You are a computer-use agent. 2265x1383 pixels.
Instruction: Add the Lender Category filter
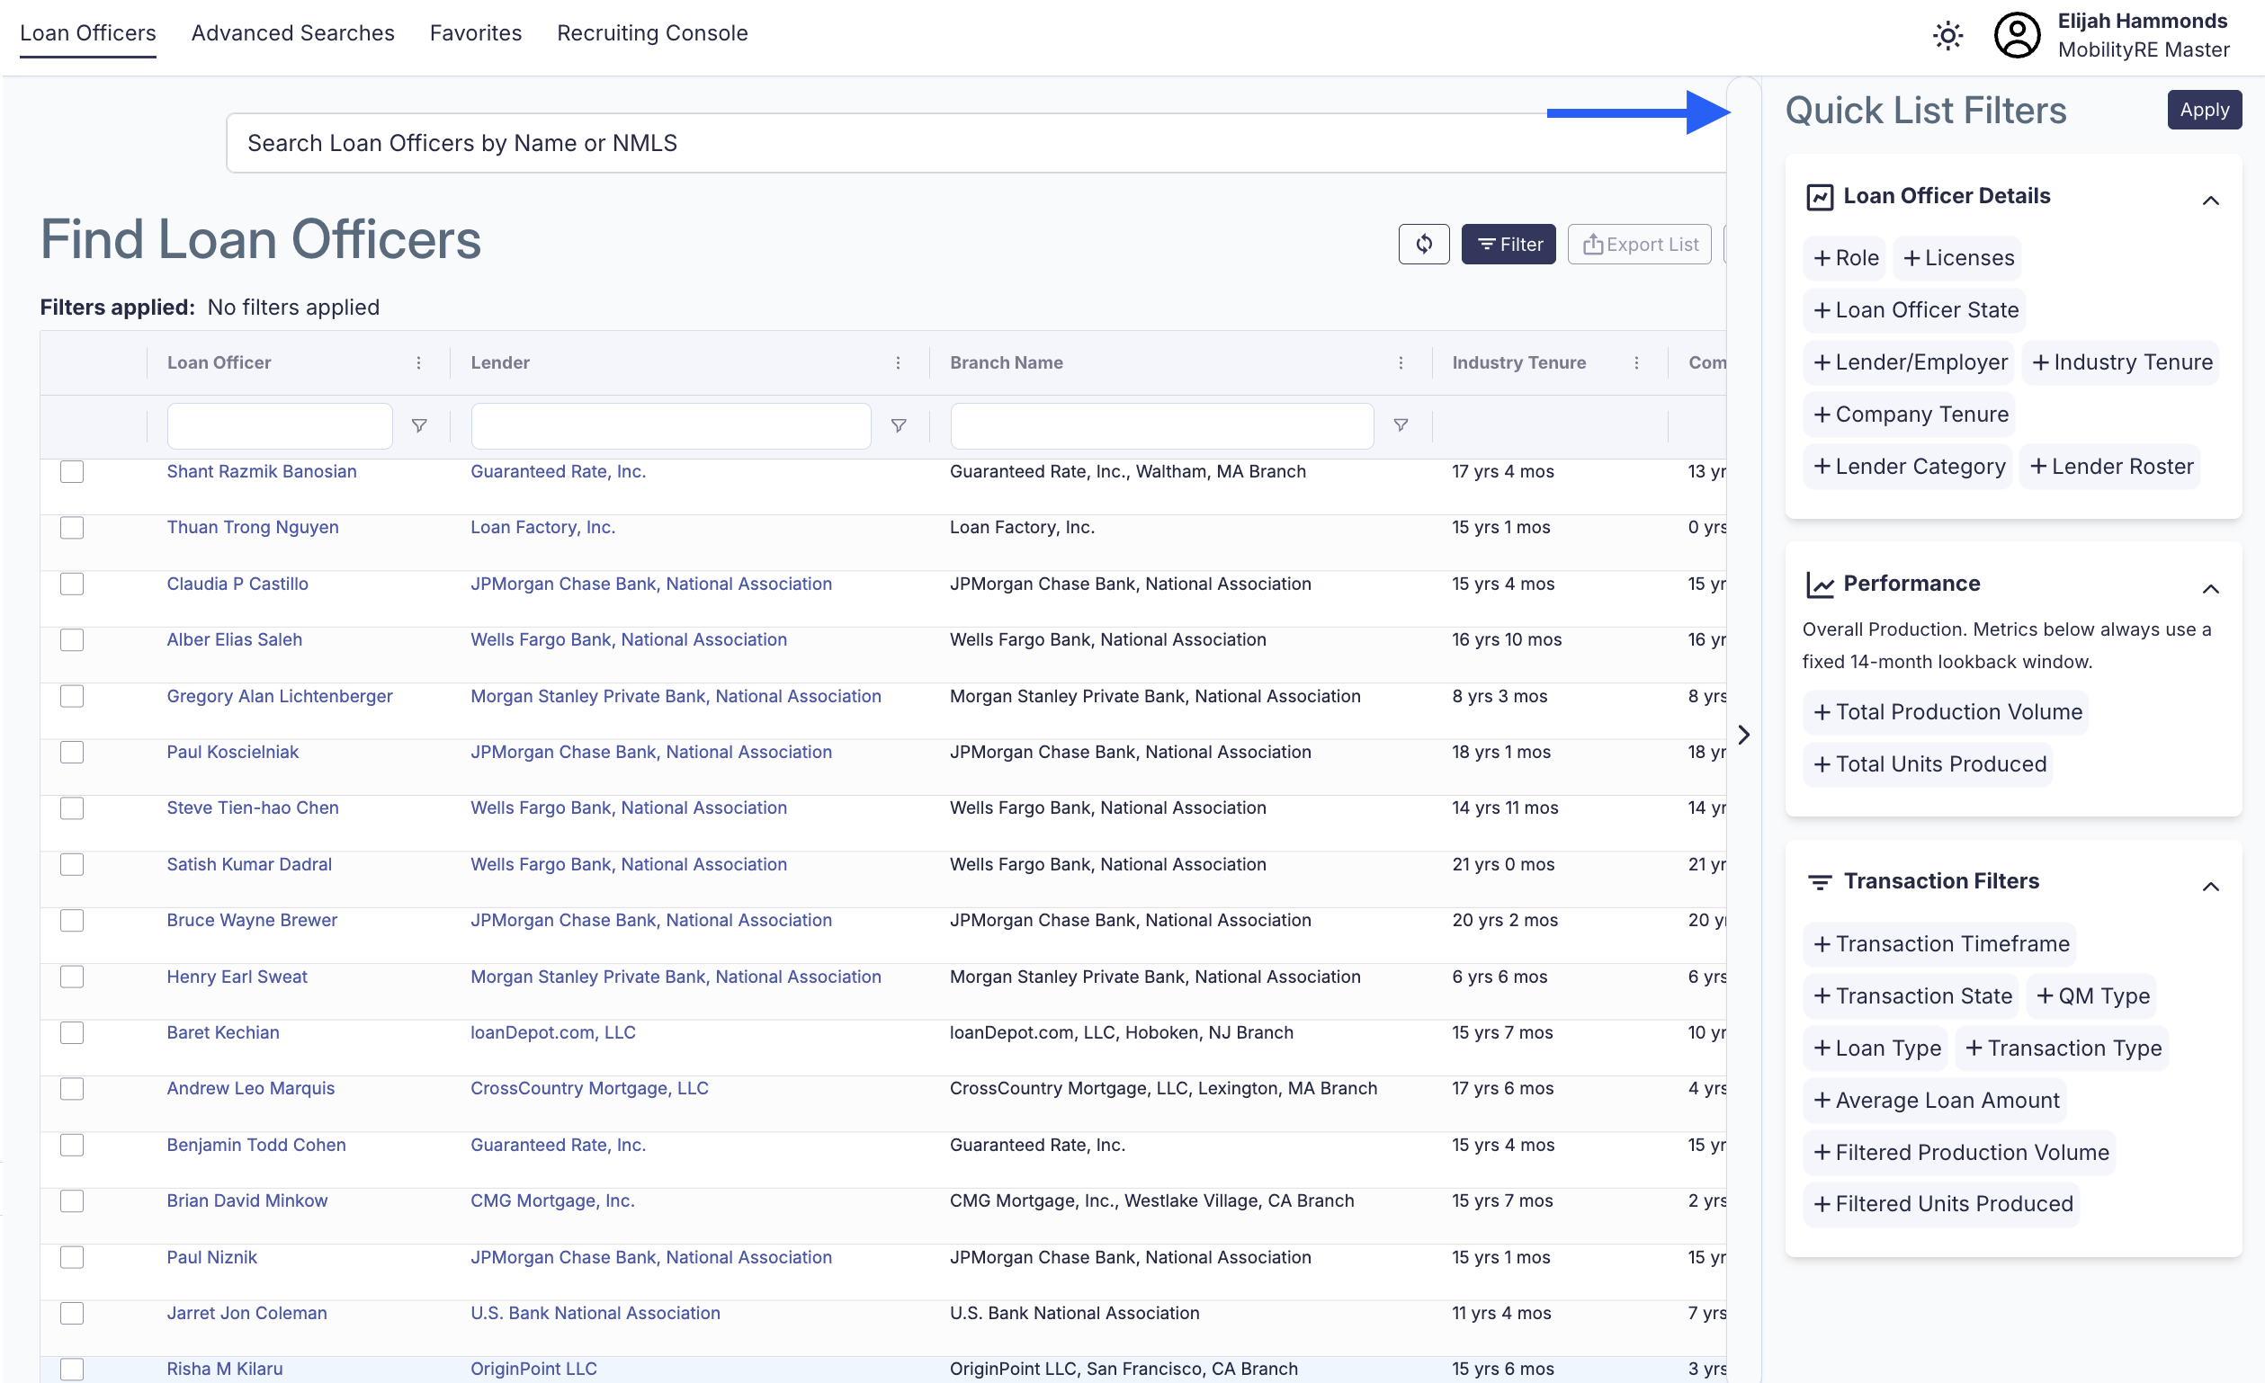(1908, 467)
